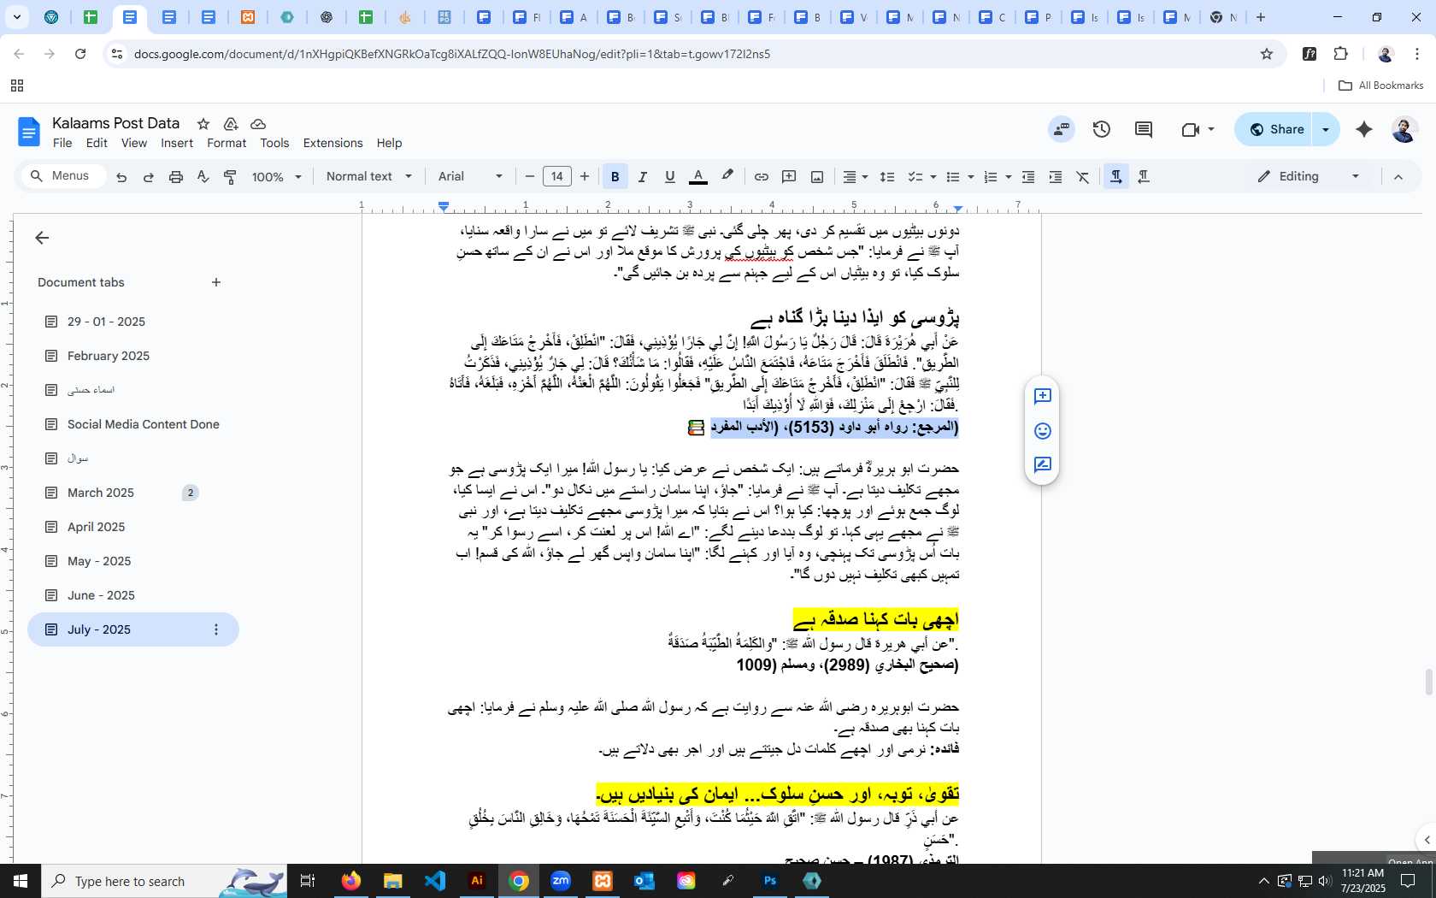Toggle the checklist formatting
The image size is (1436, 898).
(915, 177)
